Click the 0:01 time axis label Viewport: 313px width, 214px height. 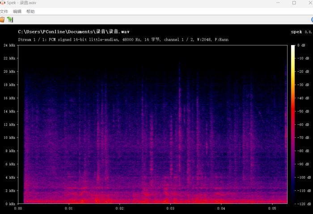click(69, 208)
